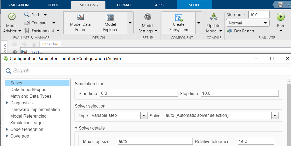Select Simulation Target category

(27, 123)
